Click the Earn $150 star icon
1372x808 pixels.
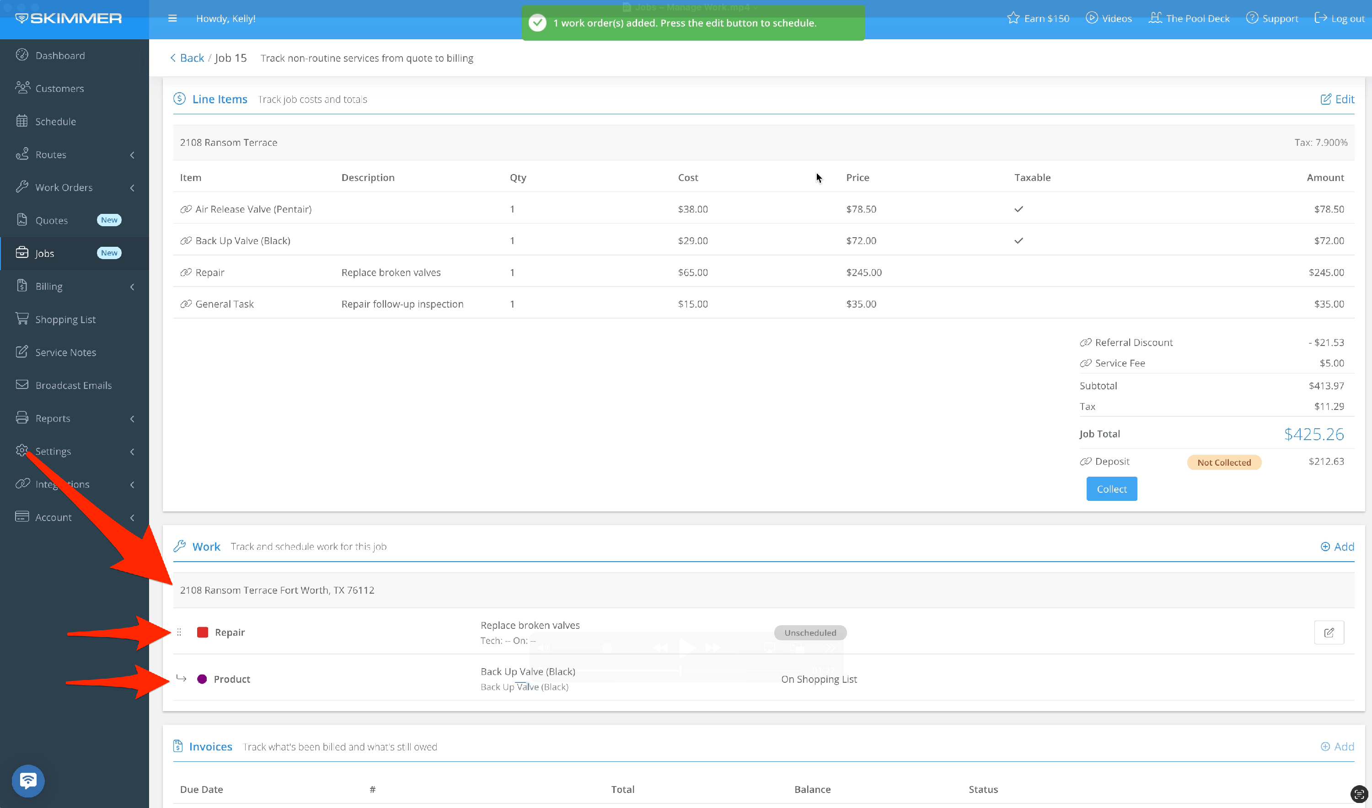1013,18
